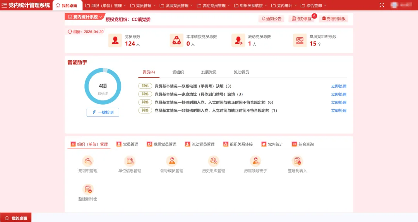Select the 流动党员管理 shortcut tab
The width and height of the screenshot is (418, 222).
(200, 144)
